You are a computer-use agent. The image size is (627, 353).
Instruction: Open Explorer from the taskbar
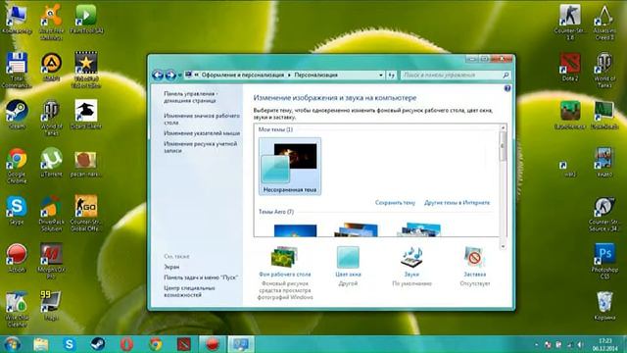[41, 344]
